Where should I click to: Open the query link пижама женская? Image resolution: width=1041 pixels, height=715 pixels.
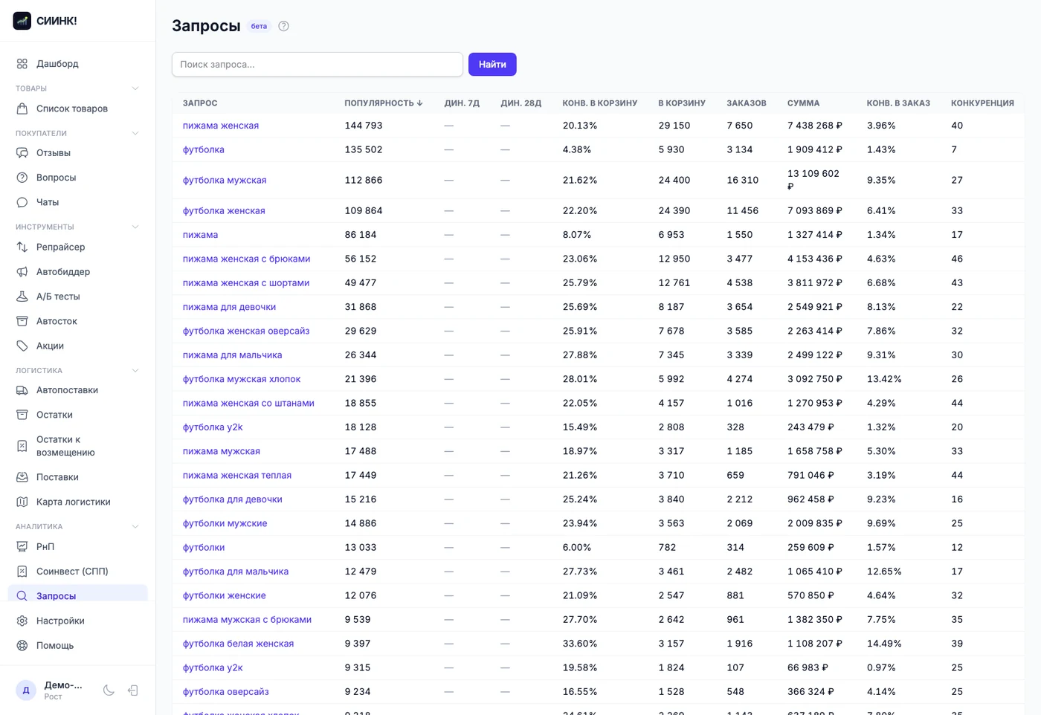tap(221, 126)
